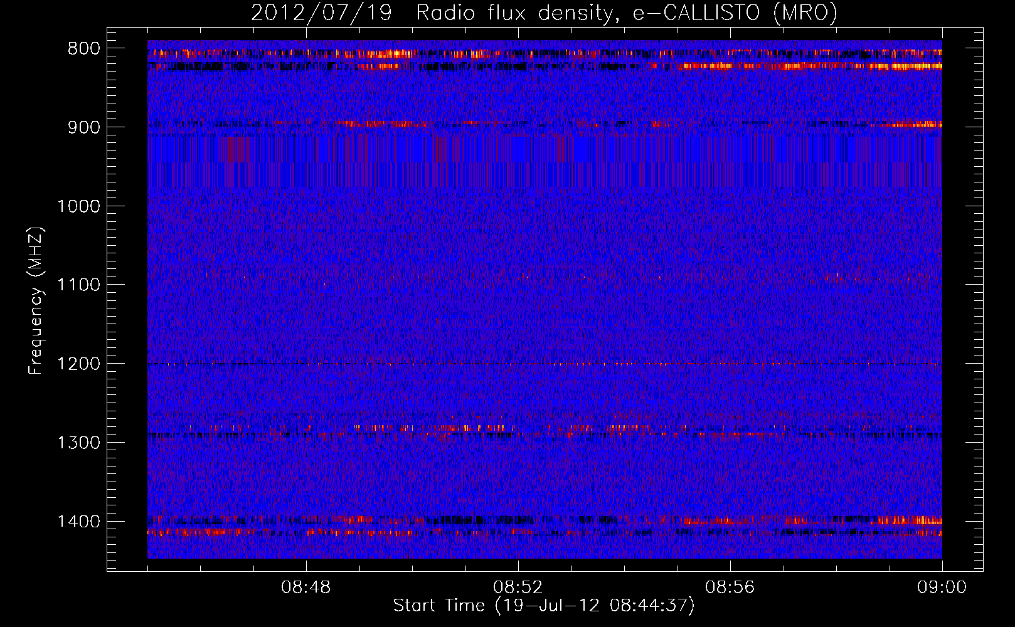Click the 'Start Time (19-Jul-12 08:44:37)' label

[x=544, y=606]
